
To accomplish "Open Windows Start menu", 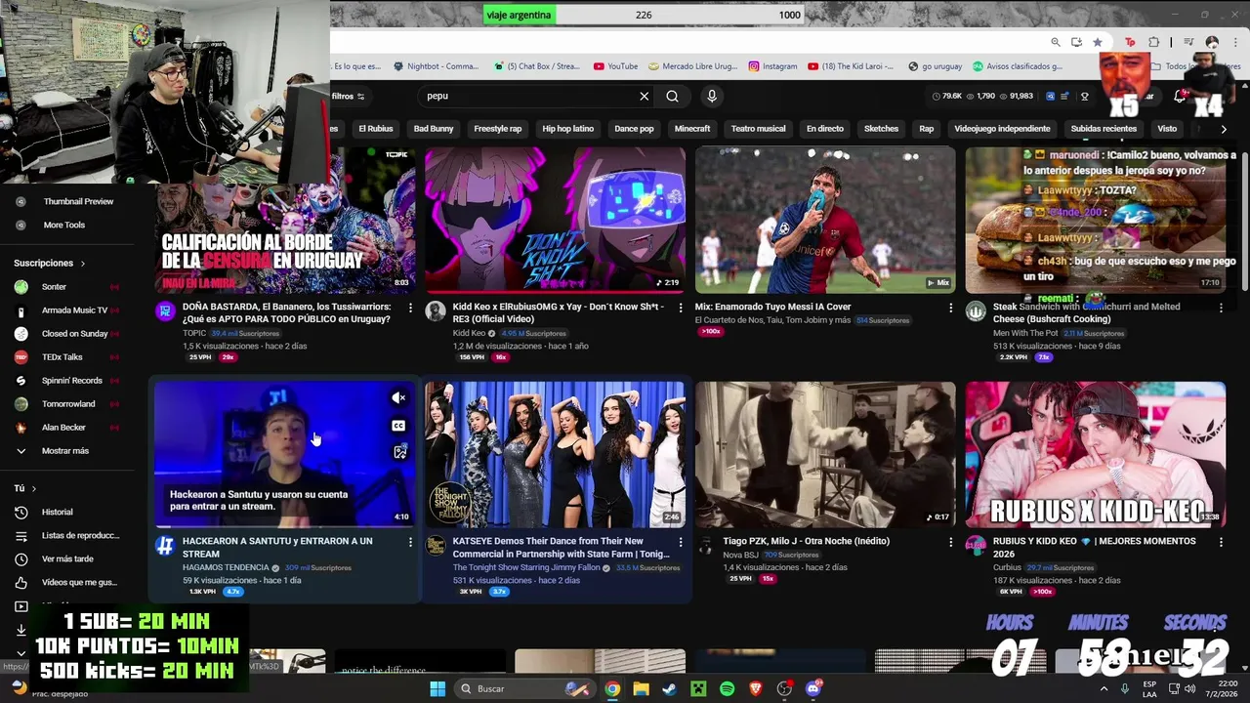I will pyautogui.click(x=437, y=688).
